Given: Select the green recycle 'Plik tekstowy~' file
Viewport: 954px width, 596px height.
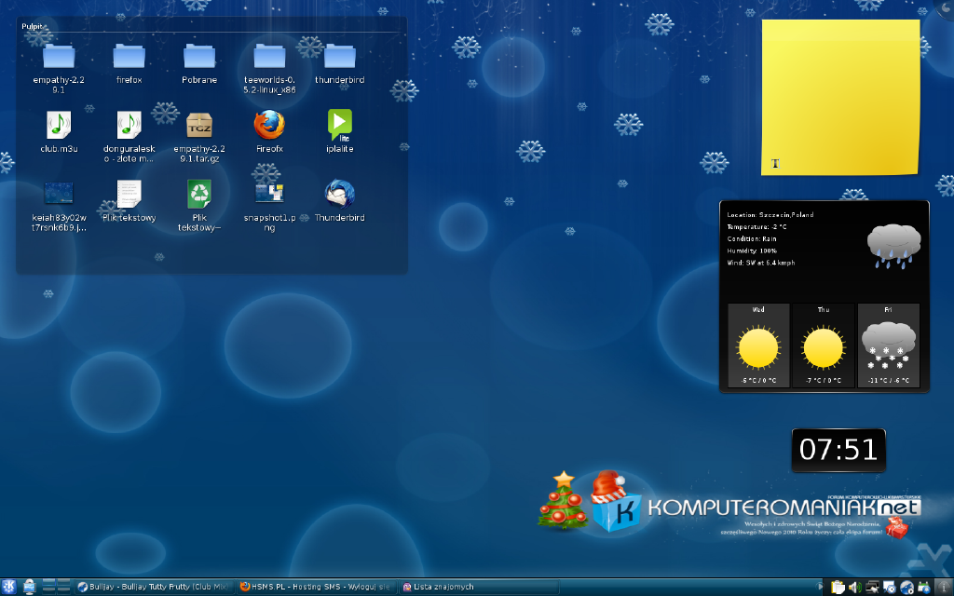Looking at the screenshot, I should [199, 194].
